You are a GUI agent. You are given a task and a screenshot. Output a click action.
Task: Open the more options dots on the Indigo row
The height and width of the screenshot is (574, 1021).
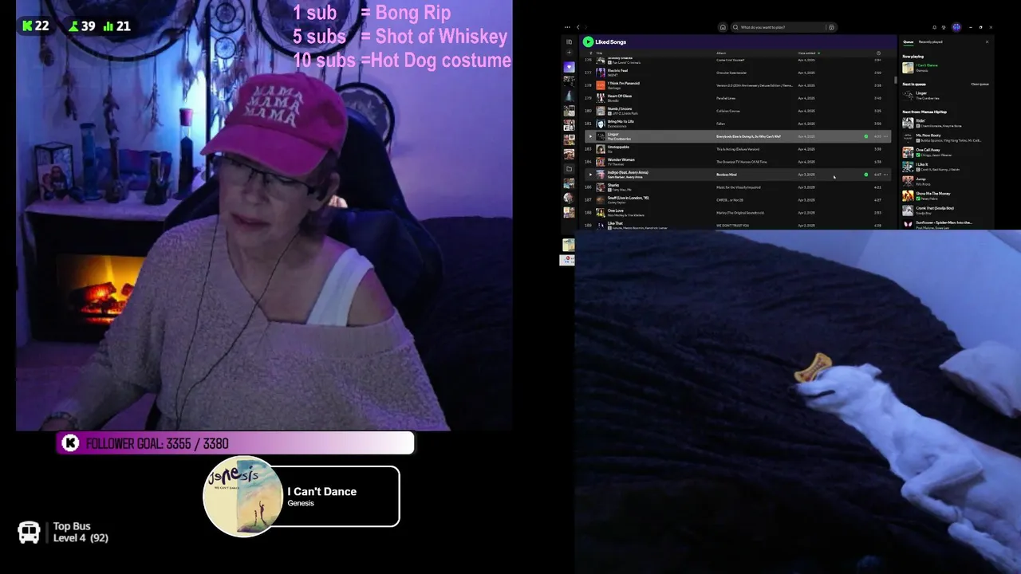click(885, 175)
